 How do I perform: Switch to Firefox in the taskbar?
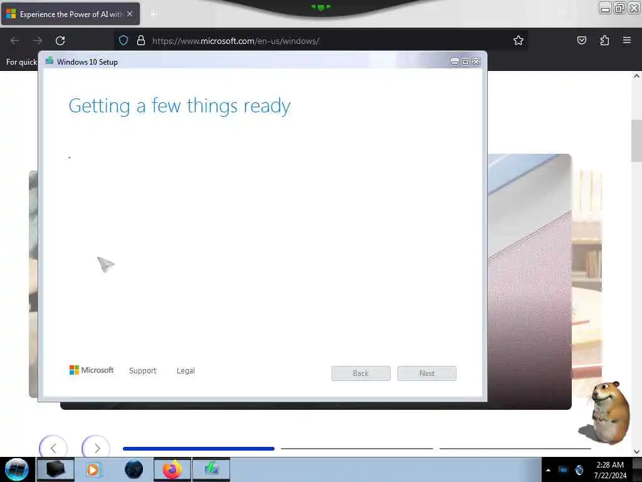click(x=172, y=469)
